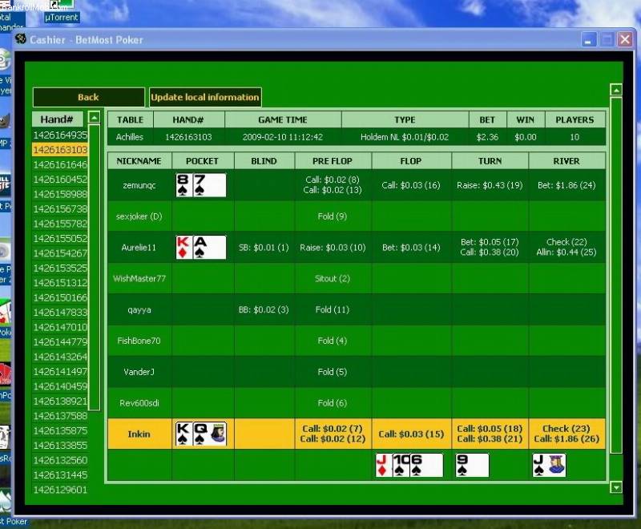This screenshot has height=529, width=641.
Task: Click Update local information button
Action: click(205, 97)
